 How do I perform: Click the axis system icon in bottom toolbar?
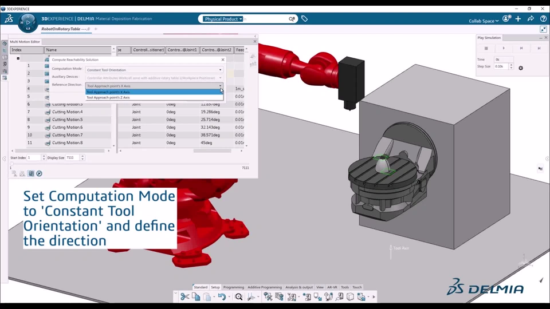(251, 297)
